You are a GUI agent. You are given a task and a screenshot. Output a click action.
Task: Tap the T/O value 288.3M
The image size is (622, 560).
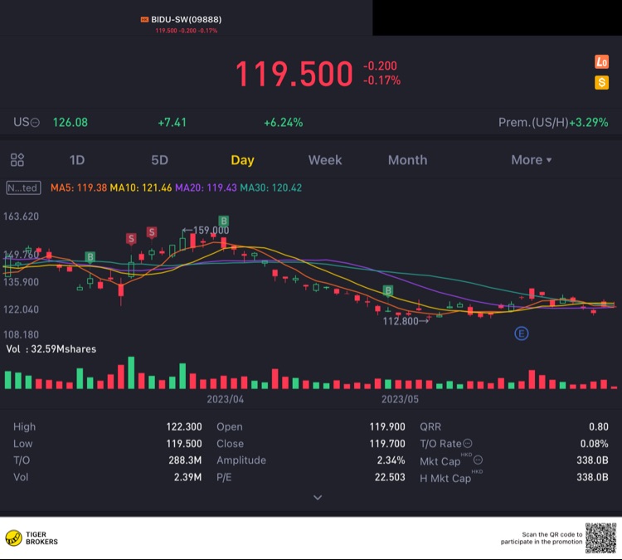click(185, 460)
